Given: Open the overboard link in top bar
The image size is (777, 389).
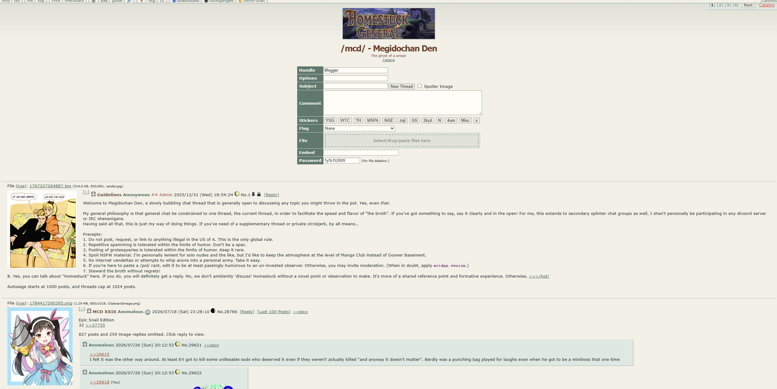Looking at the screenshot, I should (x=74, y=1).
